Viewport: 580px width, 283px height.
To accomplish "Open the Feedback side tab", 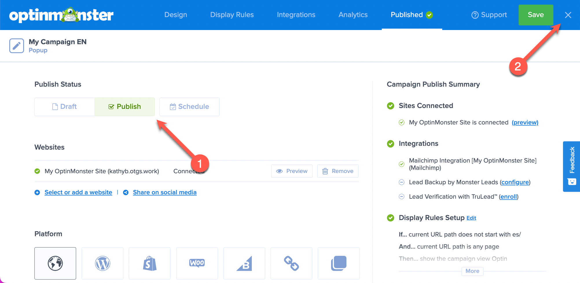I will click(x=572, y=166).
